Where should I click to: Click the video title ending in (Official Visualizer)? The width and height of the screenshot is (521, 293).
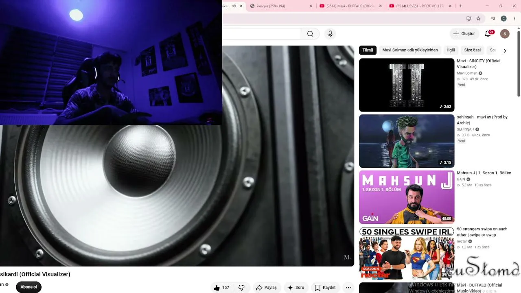pyautogui.click(x=35, y=274)
